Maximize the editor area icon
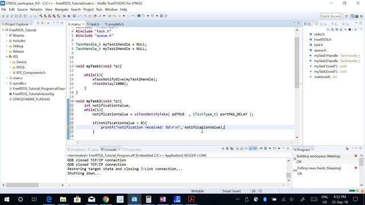This screenshot has width=365, height=205. tap(299, 23)
